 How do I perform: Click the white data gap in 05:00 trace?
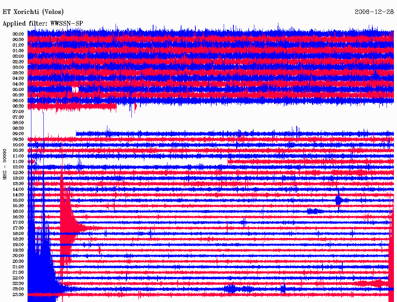(x=75, y=89)
